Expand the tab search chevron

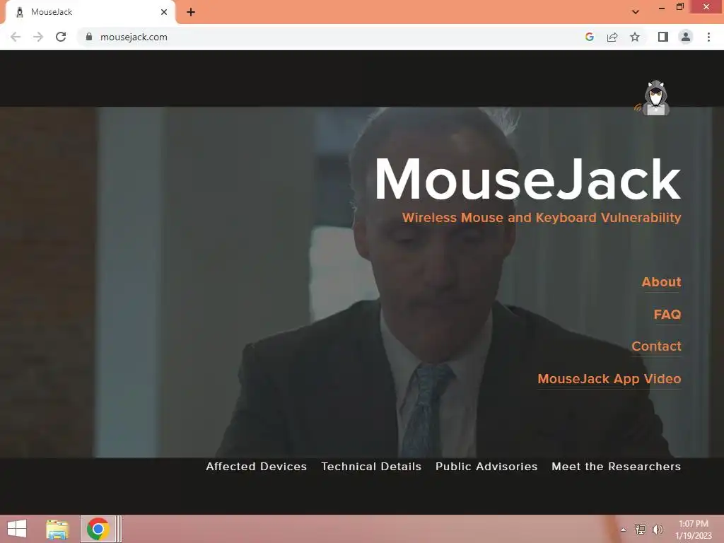point(636,12)
